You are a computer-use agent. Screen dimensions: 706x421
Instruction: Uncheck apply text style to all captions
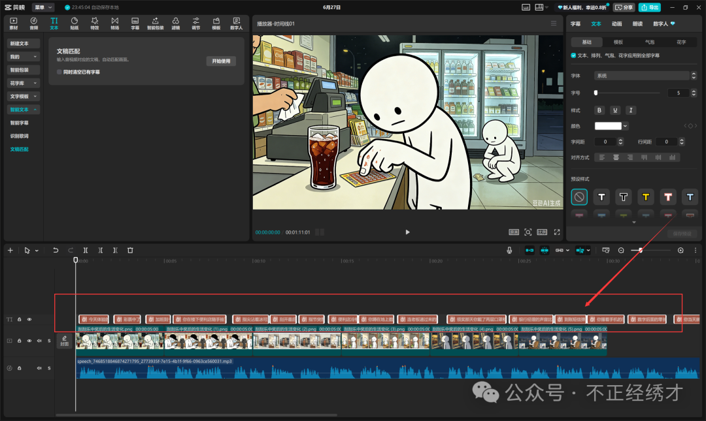coord(573,55)
